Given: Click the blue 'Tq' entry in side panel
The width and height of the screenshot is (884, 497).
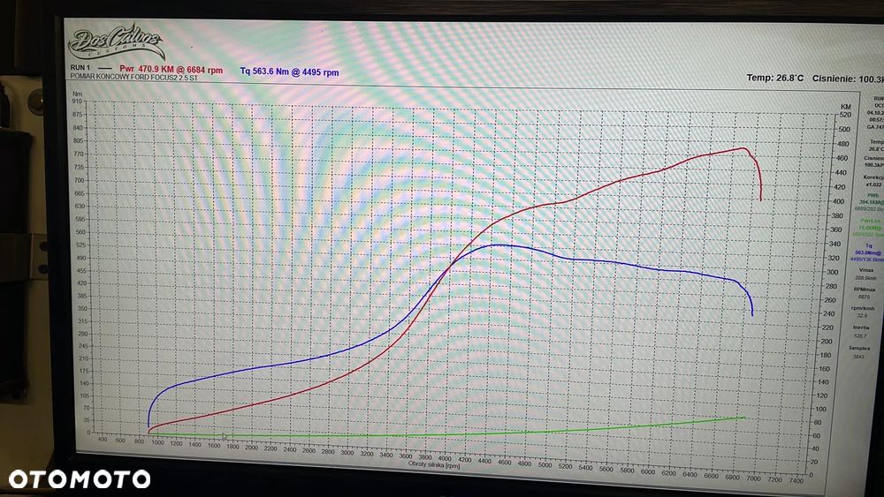Looking at the screenshot, I should (869, 246).
